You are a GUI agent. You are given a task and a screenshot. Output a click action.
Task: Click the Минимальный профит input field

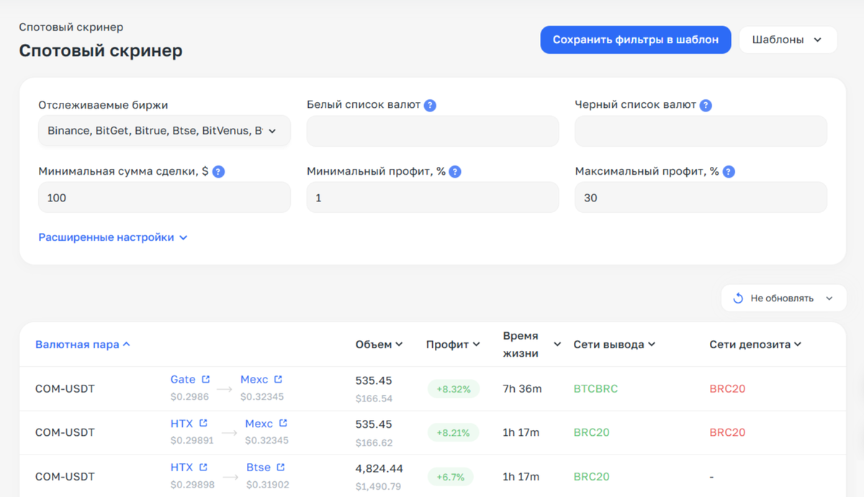[432, 198]
